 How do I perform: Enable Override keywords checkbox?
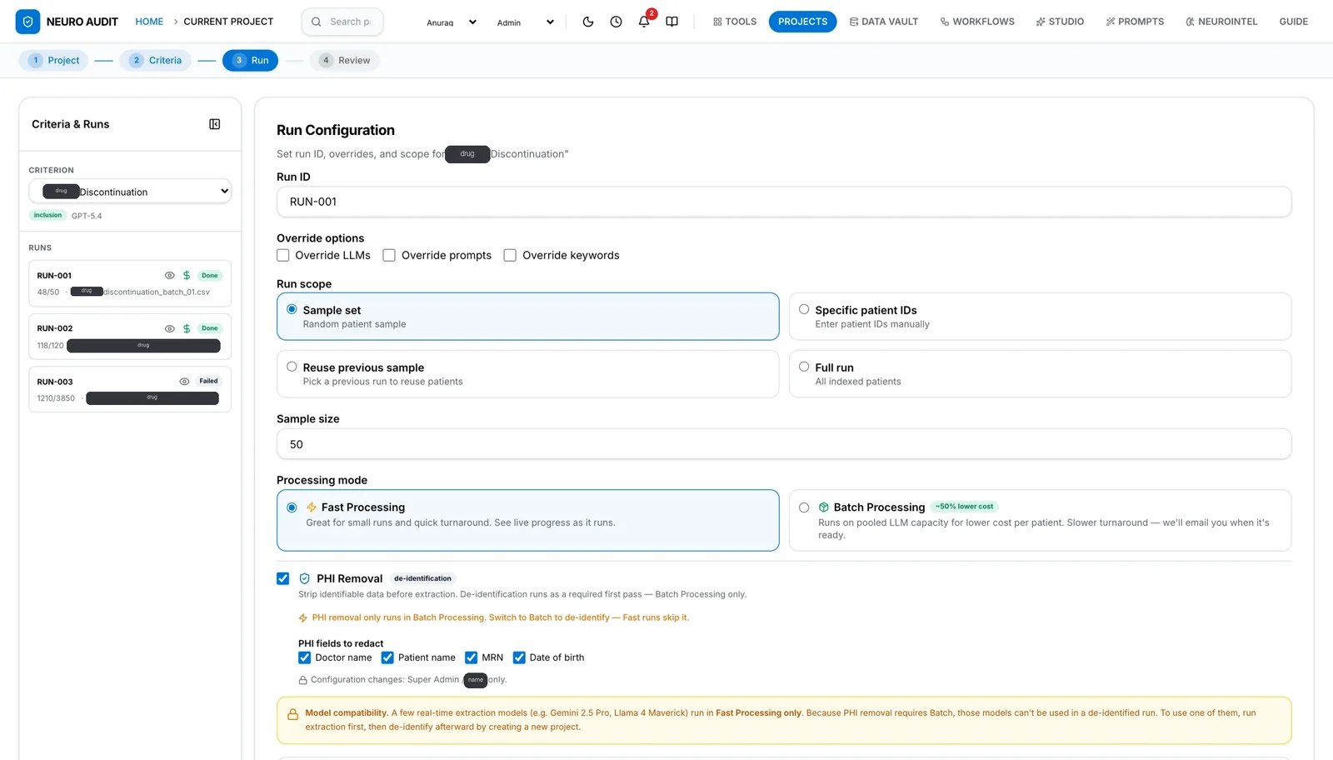coord(510,255)
